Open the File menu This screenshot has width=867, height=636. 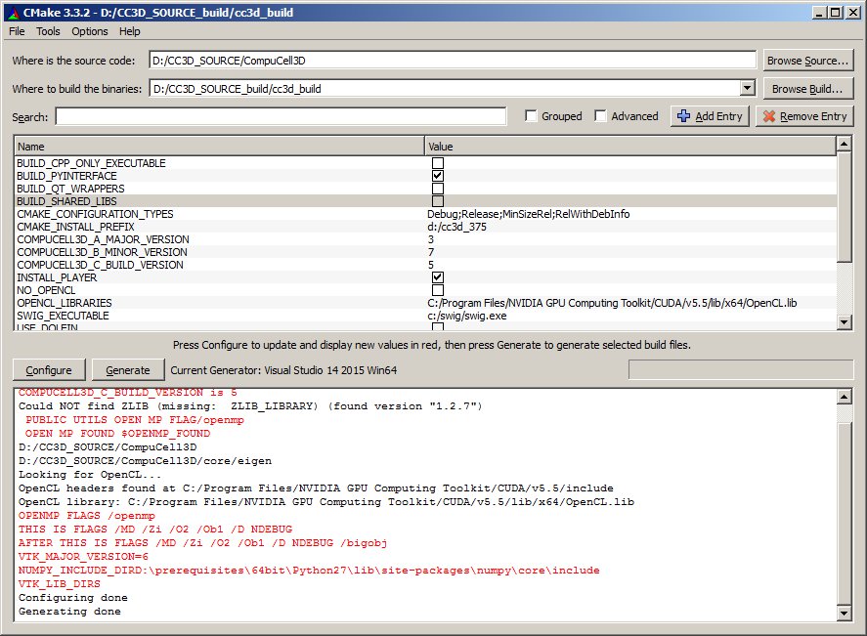[17, 31]
